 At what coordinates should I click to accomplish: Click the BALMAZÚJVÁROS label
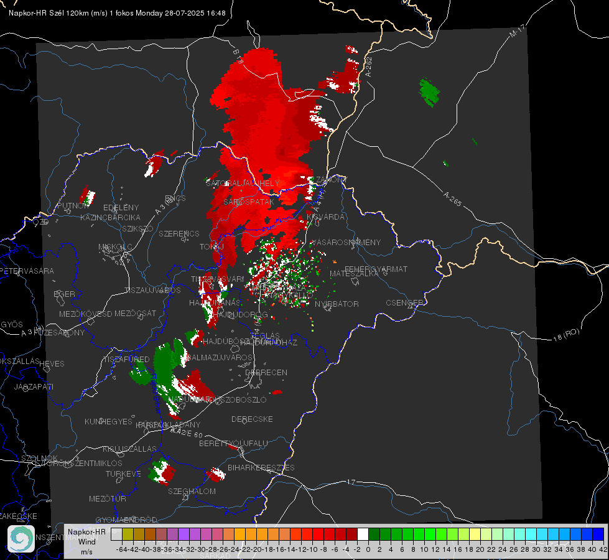pos(220,357)
